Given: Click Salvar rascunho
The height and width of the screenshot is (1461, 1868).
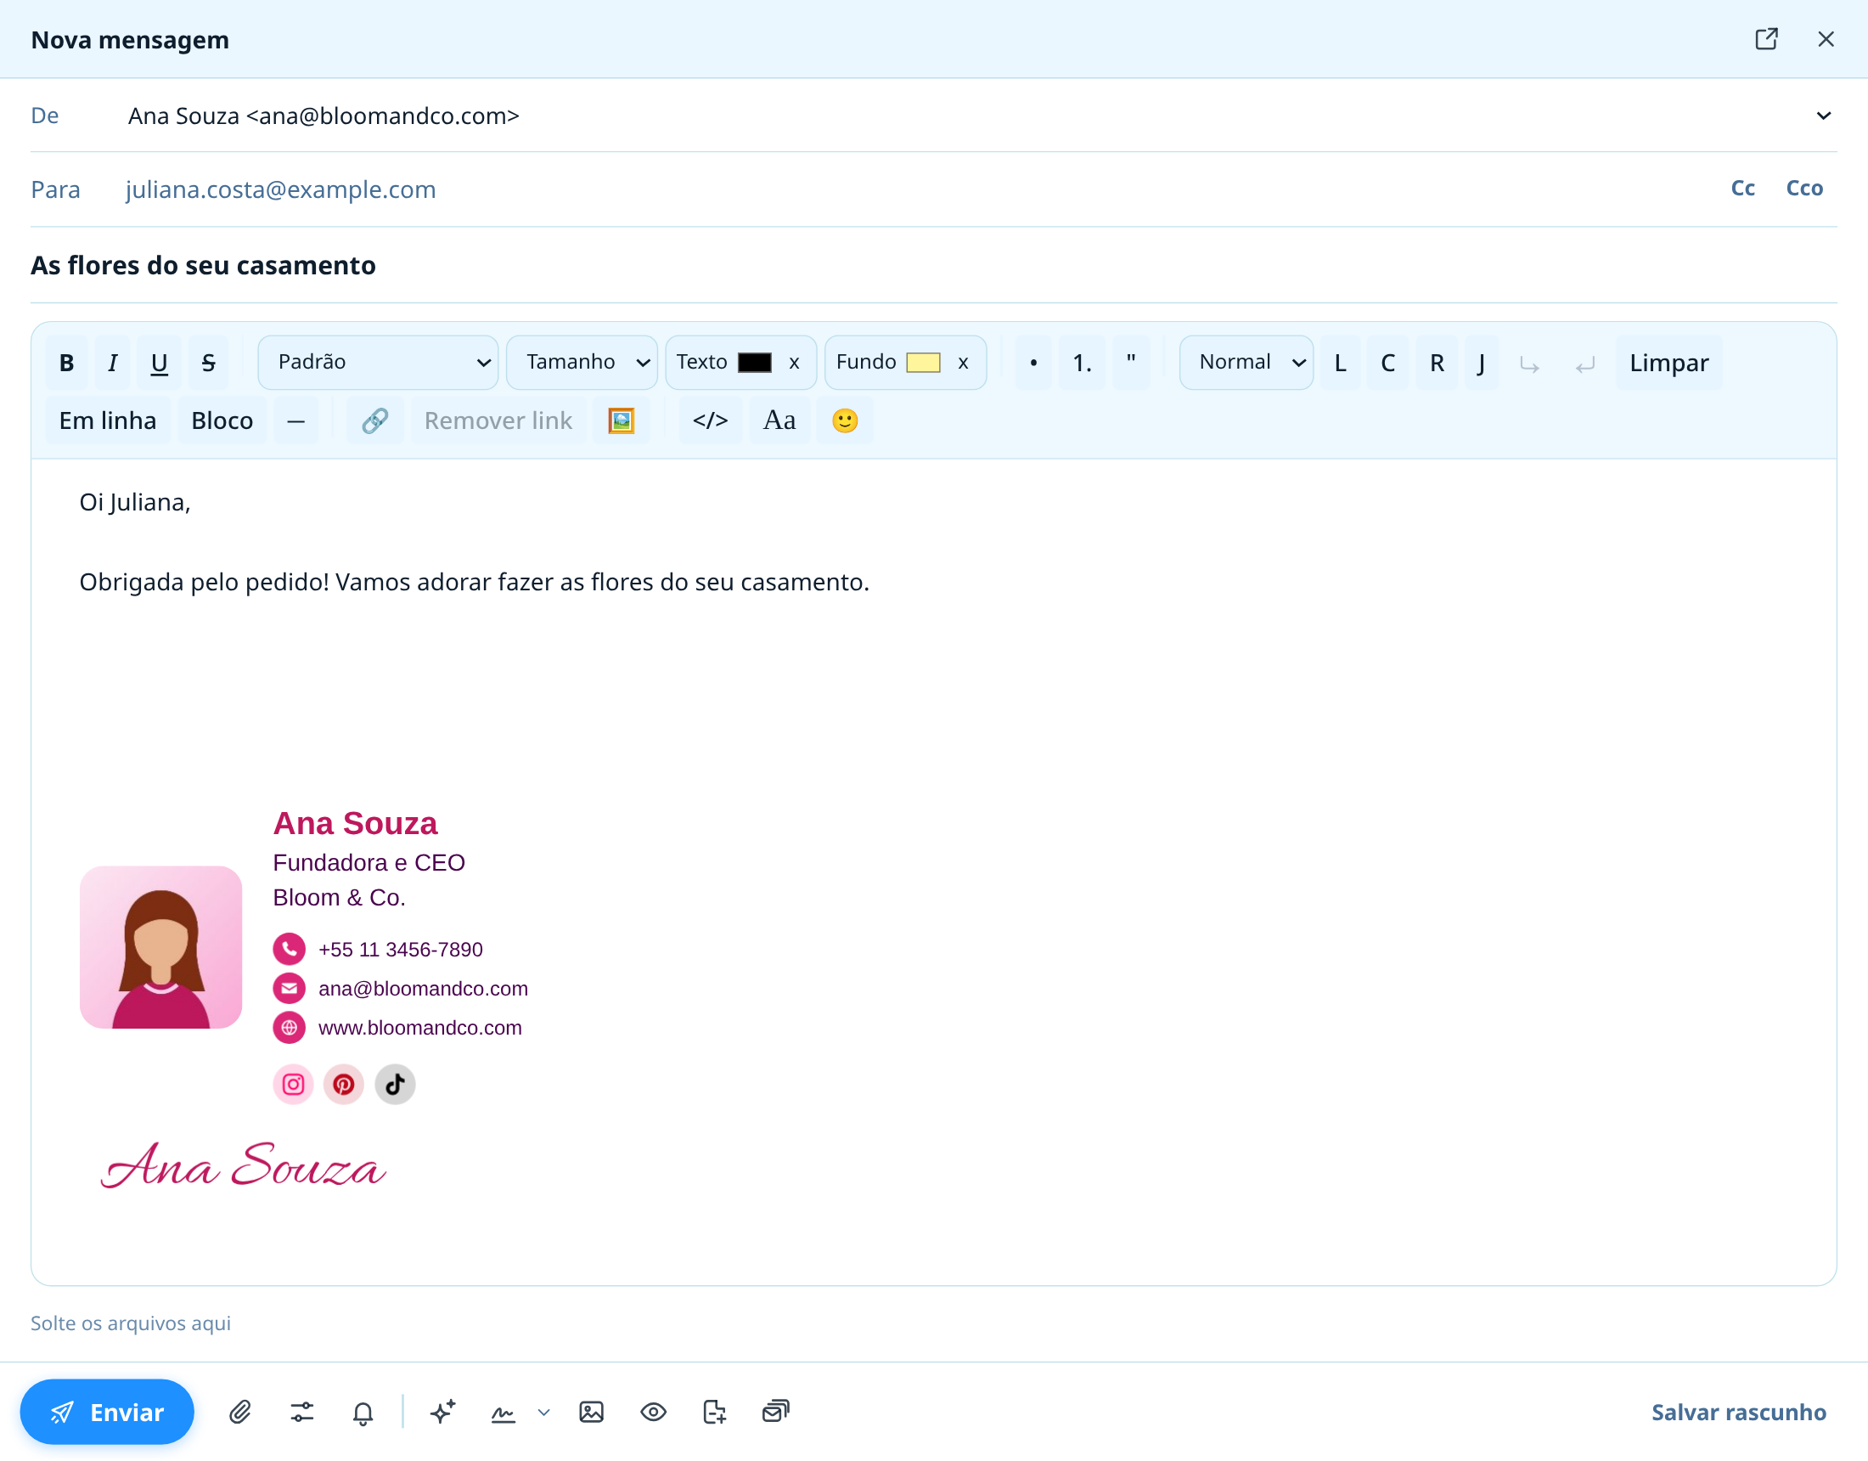Looking at the screenshot, I should (x=1739, y=1413).
